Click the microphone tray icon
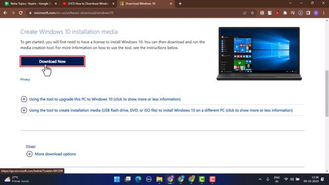Viewport: 329px width, 185px height. click(x=268, y=179)
